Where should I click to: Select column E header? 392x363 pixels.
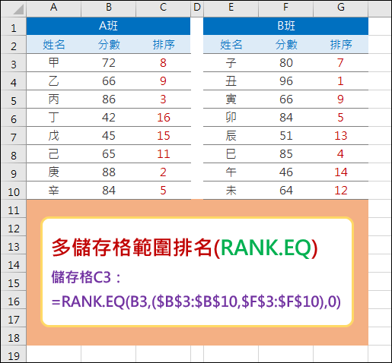pos(231,8)
